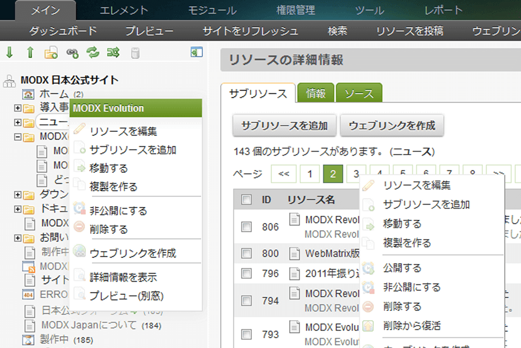Click the refresh tree green arrows icon
The image size is (521, 348).
[x=93, y=53]
